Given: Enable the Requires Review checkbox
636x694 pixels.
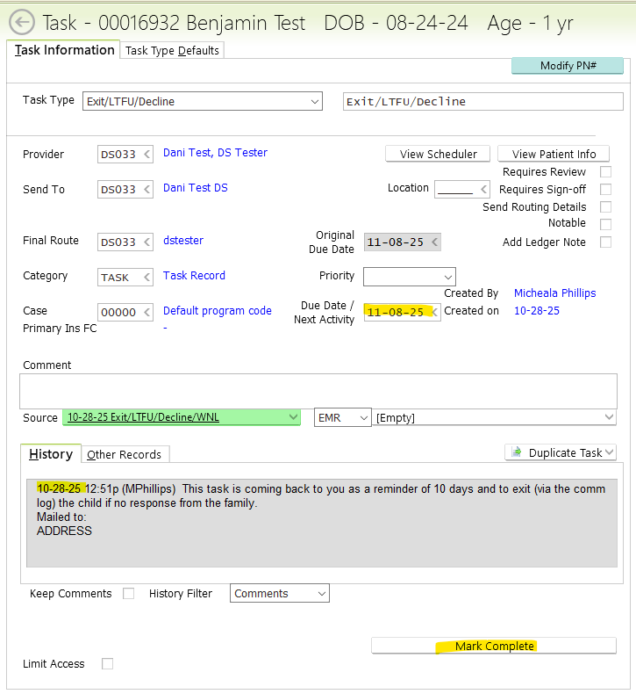Looking at the screenshot, I should coord(605,172).
